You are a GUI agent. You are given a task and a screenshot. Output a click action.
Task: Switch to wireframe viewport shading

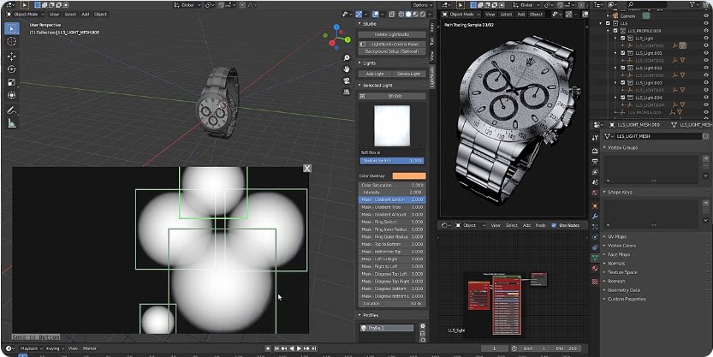pos(401,14)
